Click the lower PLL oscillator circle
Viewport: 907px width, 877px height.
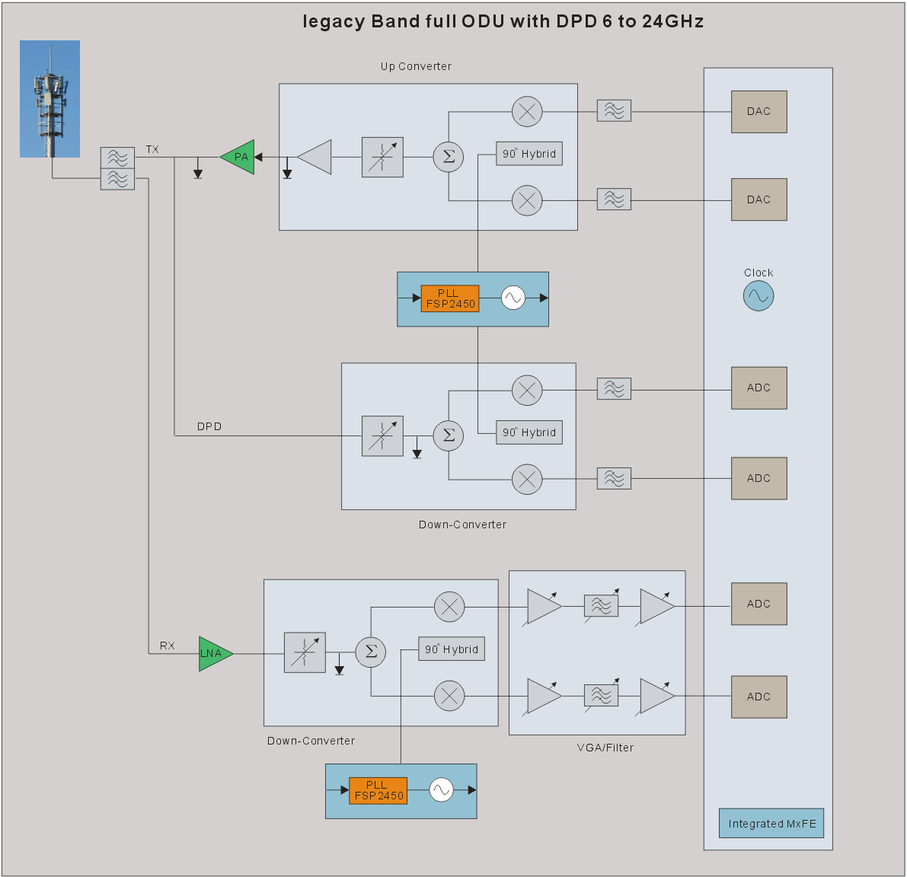(x=442, y=789)
